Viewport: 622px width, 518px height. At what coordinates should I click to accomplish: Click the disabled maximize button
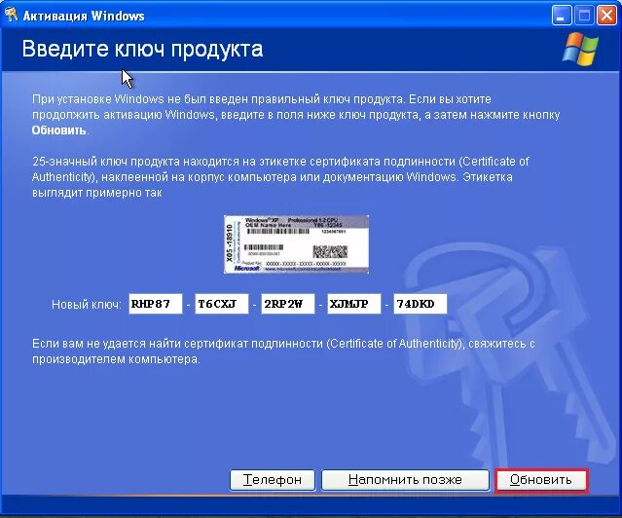click(x=584, y=16)
